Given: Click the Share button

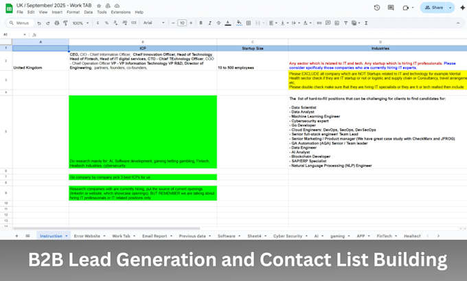Looking at the screenshot, I should coord(434,8).
